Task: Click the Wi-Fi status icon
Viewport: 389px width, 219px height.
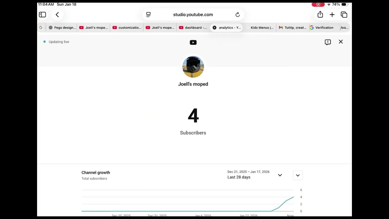Action: [329, 5]
